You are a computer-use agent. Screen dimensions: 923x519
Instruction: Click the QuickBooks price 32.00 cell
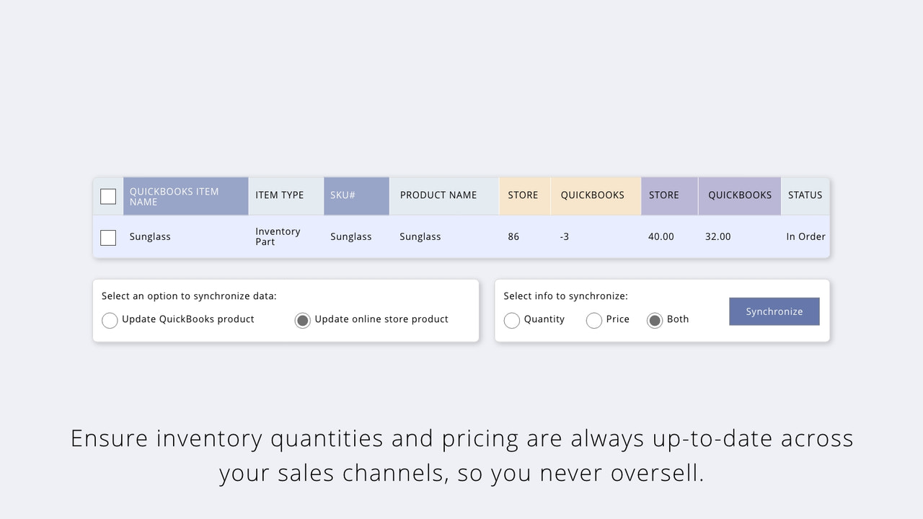(x=718, y=236)
